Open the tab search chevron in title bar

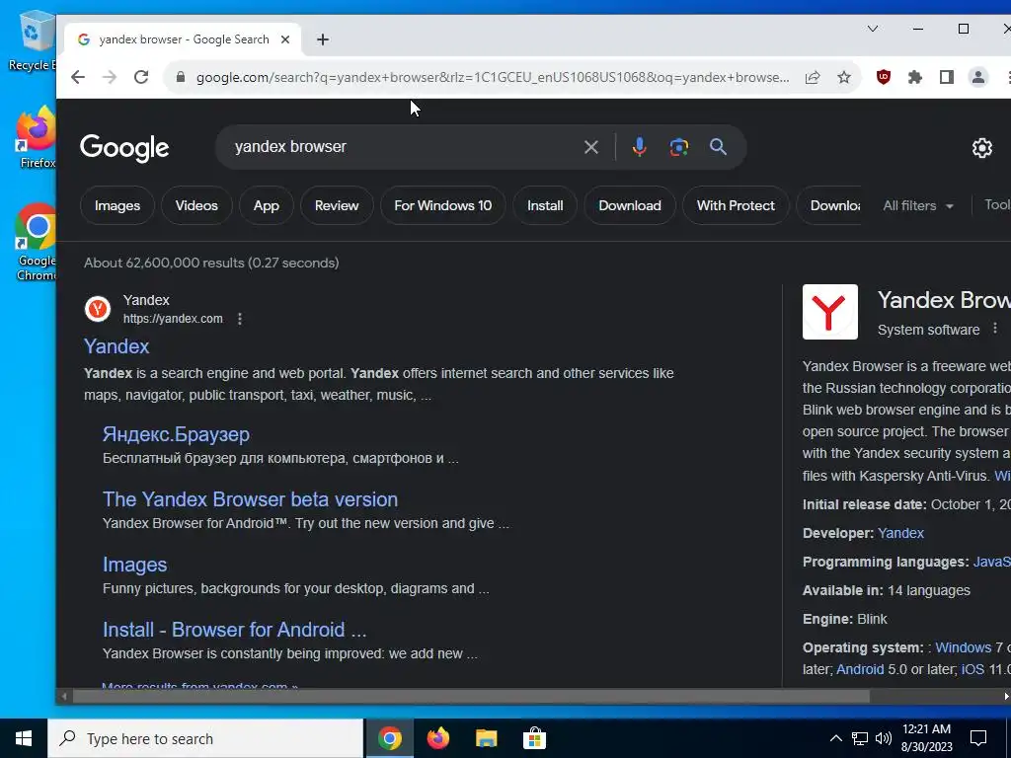[873, 29]
